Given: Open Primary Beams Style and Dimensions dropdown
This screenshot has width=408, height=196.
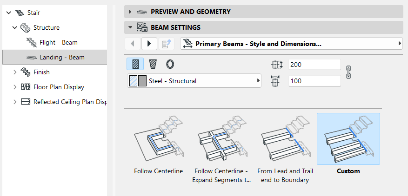Looking at the screenshot, I should pos(291,44).
